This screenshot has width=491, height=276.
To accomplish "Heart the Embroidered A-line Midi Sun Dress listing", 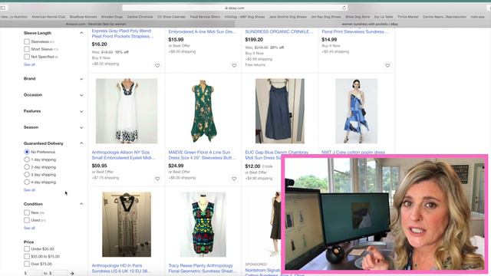I will (x=234, y=65).
